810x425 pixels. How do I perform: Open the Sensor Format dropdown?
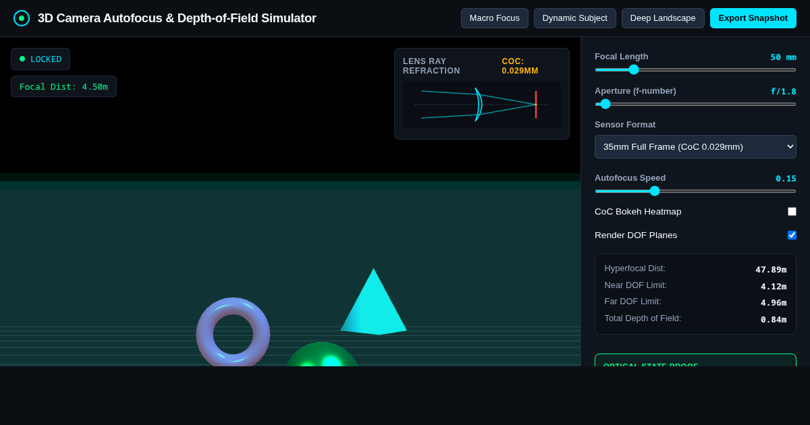tap(695, 146)
